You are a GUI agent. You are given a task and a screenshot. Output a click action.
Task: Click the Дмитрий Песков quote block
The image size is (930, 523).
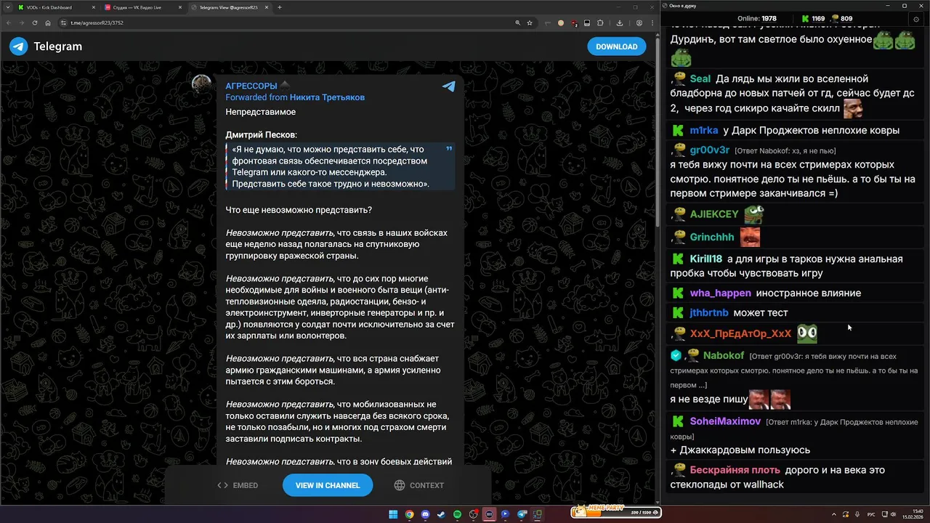point(340,166)
